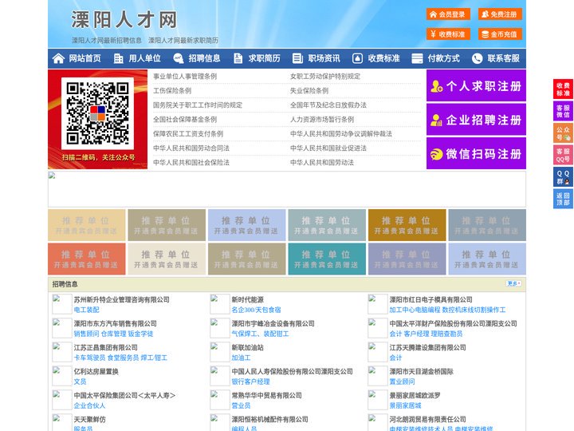This screenshot has height=431, width=574.
Task: Open 用人单位 navigation item
Action: (144, 58)
